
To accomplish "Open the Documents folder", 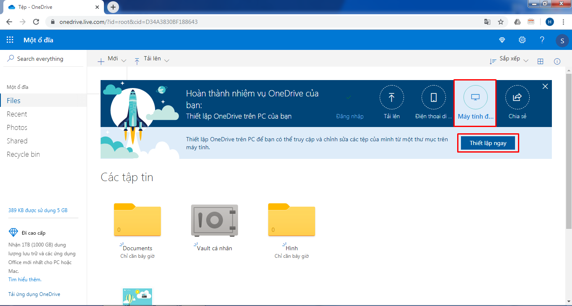I will [x=137, y=219].
